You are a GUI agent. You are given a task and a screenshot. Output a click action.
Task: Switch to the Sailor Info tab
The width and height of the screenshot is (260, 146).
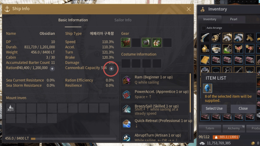(x=123, y=20)
